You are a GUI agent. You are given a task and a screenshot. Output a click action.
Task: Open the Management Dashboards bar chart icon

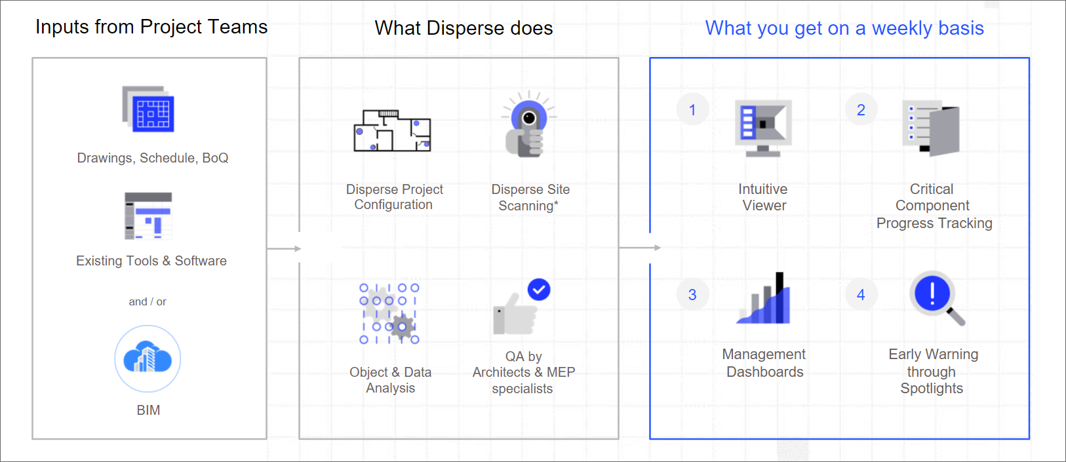763,298
